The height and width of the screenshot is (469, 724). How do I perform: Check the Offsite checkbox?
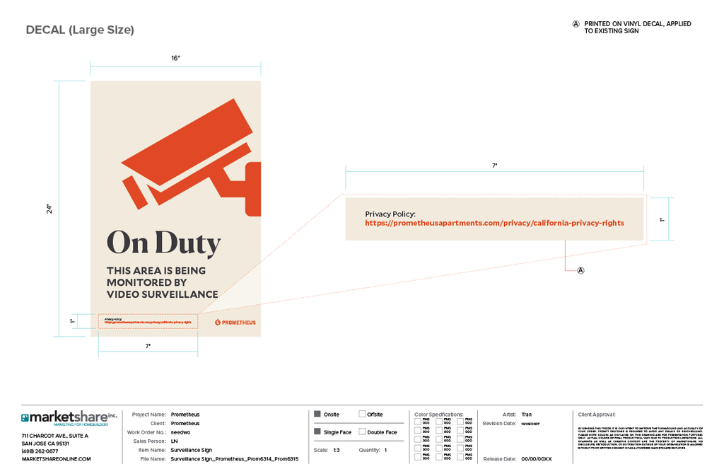point(362,414)
